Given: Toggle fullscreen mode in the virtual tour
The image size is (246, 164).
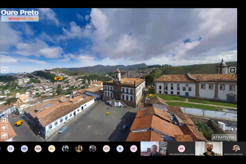Looking at the screenshot, I should pyautogui.click(x=4, y=119).
